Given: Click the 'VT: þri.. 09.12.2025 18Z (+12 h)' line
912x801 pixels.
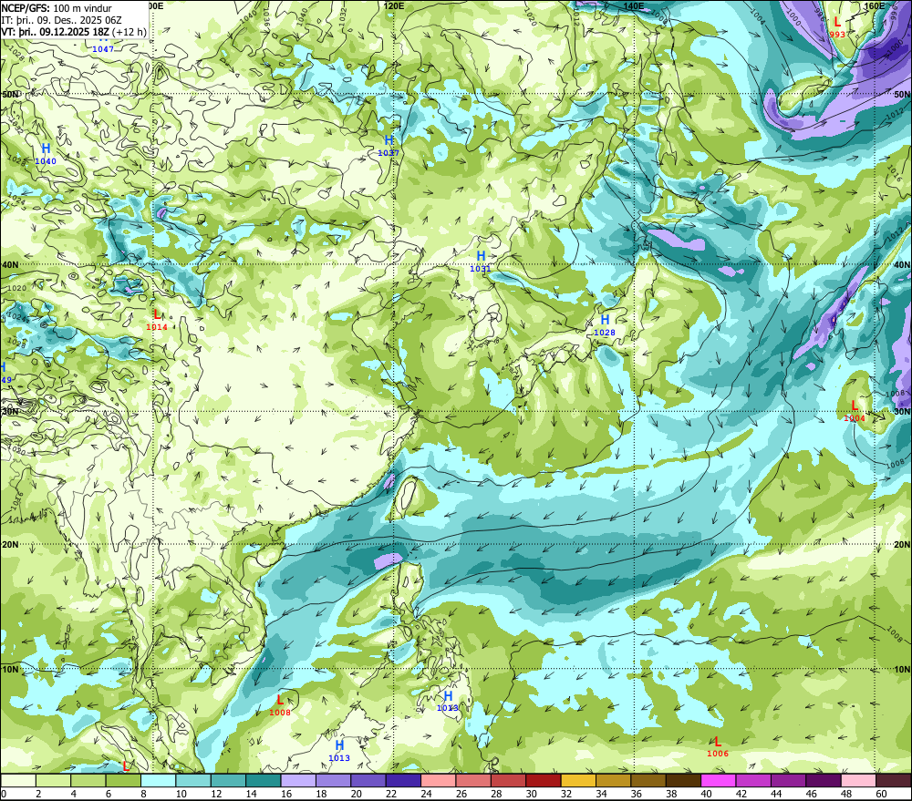Looking at the screenshot, I should [x=74, y=32].
